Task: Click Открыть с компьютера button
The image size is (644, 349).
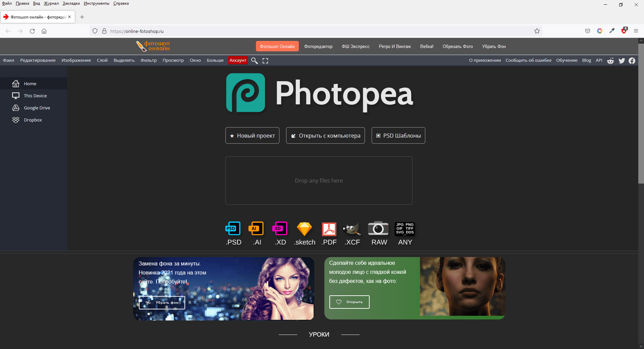Action: click(325, 136)
